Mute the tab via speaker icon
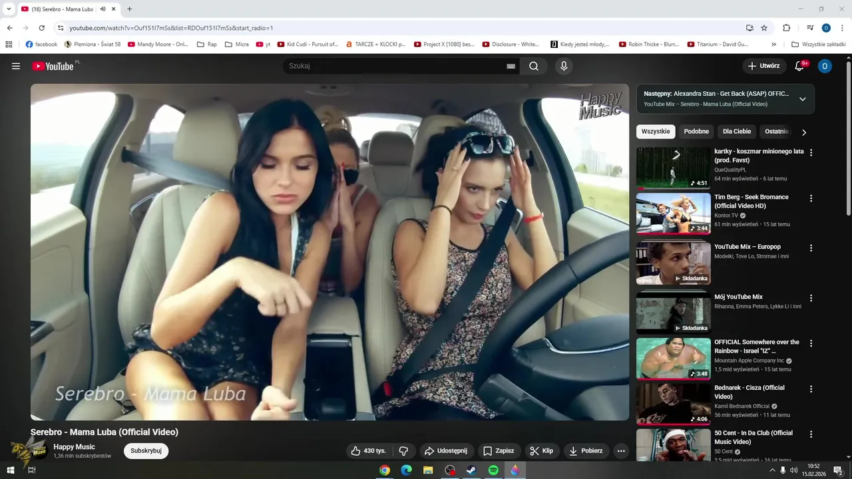852x479 pixels. pyautogui.click(x=103, y=9)
